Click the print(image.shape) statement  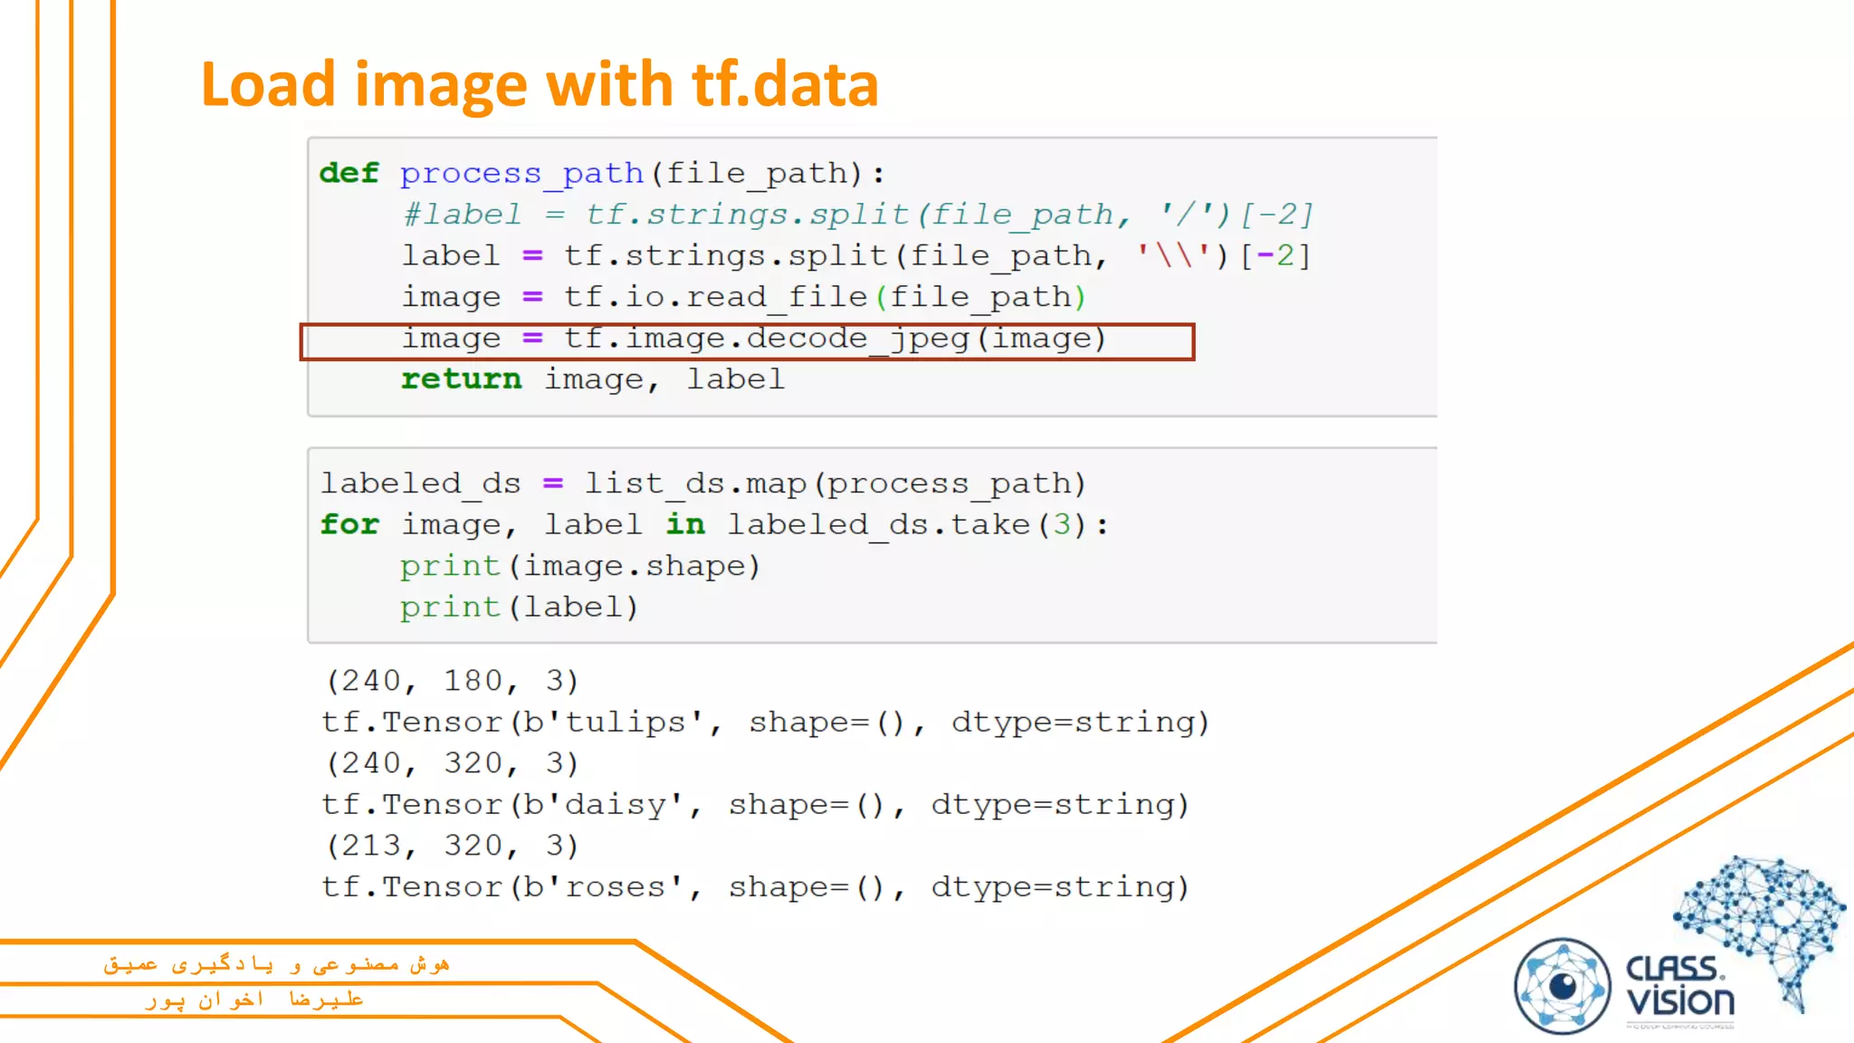579,567
